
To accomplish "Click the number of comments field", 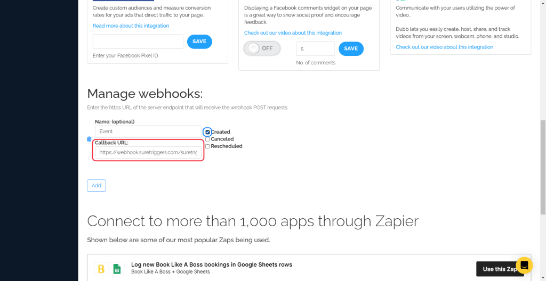I will point(315,48).
